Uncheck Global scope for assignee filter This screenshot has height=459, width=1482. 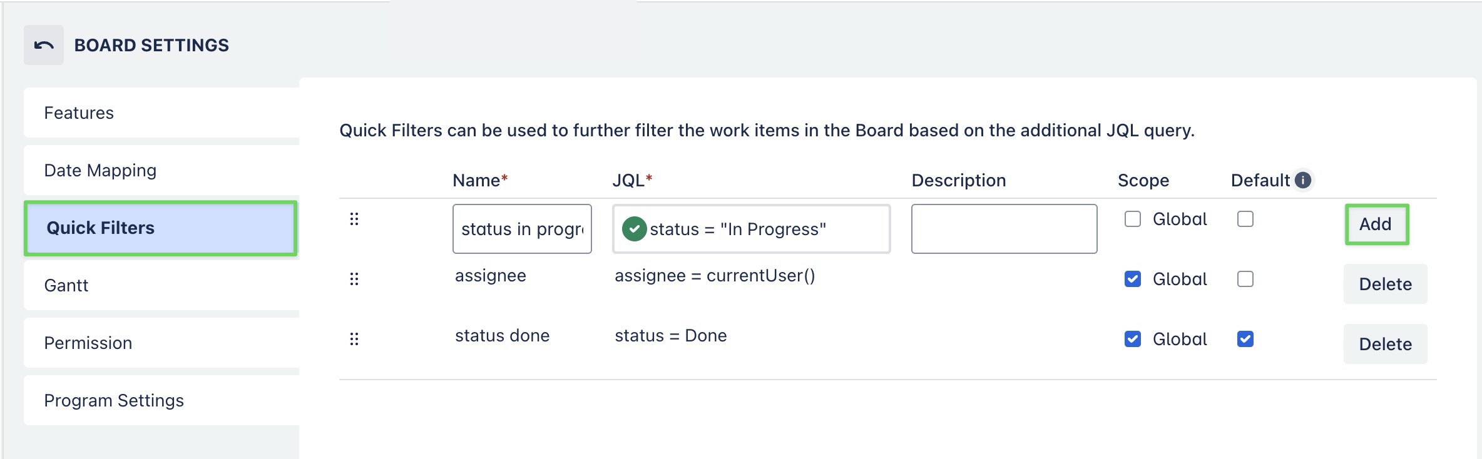[1133, 279]
